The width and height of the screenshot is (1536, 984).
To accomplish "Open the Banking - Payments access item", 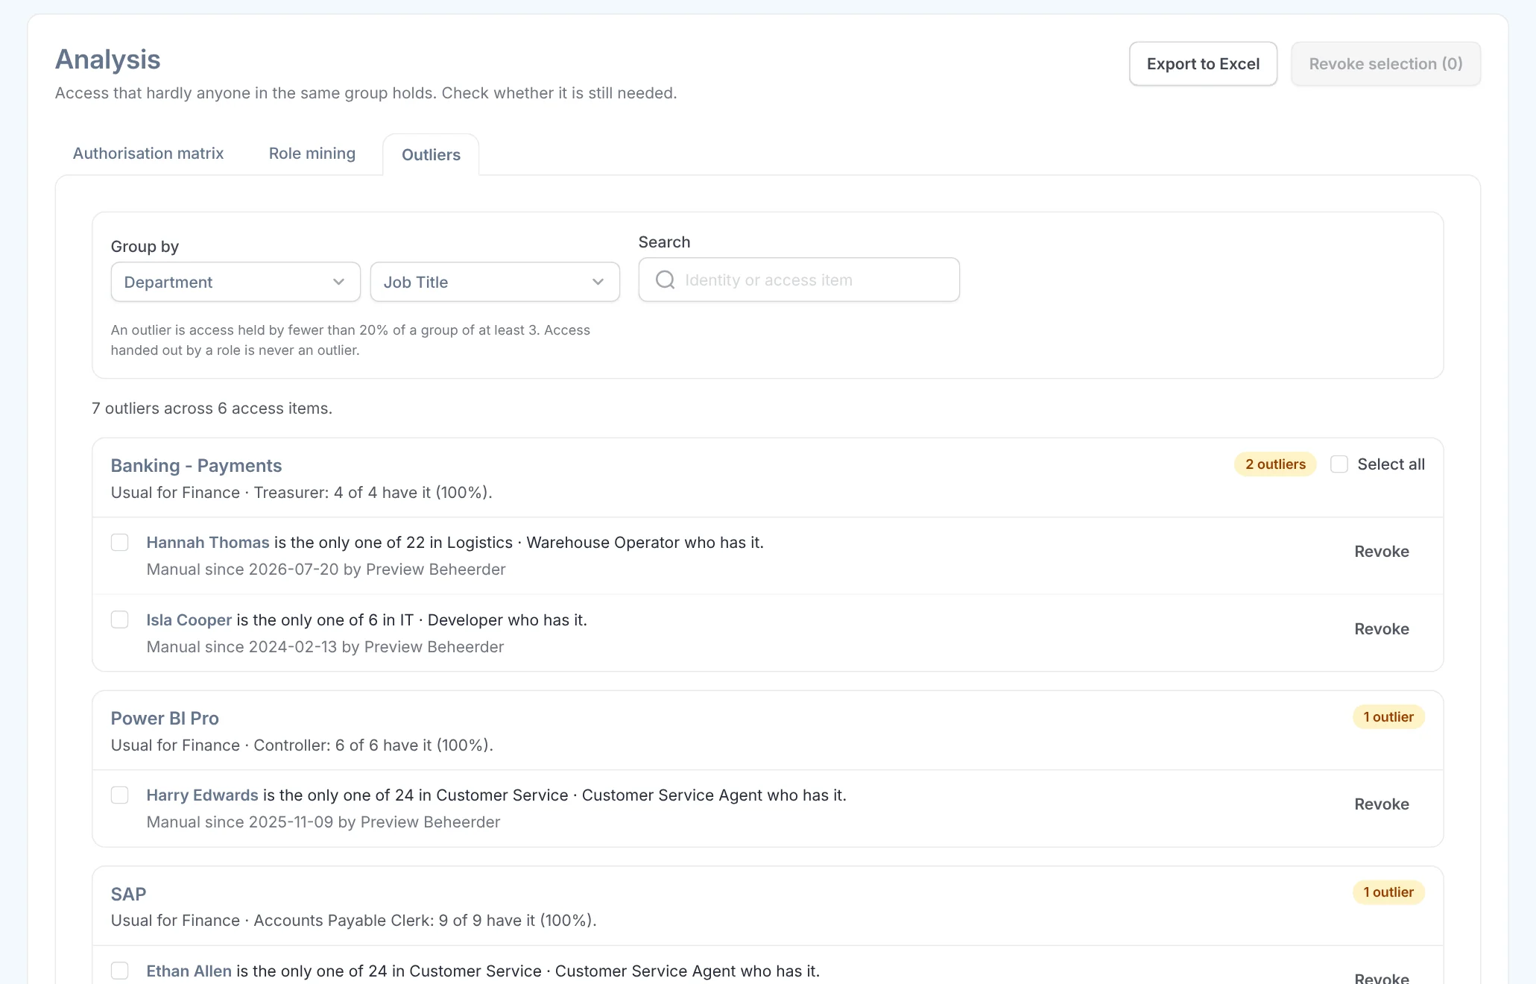I will [196, 466].
